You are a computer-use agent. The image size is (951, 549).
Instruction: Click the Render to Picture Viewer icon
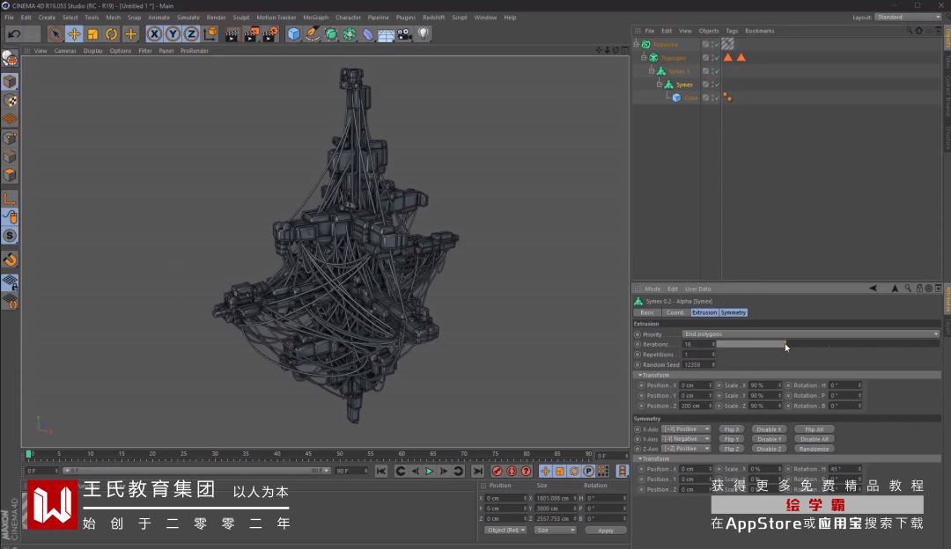coord(251,34)
